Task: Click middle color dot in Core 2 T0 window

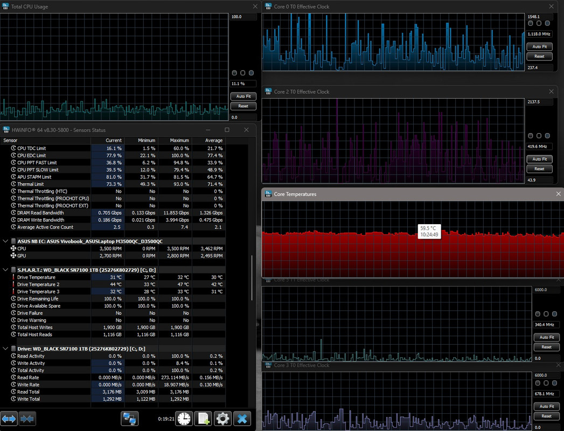Action: pyautogui.click(x=539, y=136)
